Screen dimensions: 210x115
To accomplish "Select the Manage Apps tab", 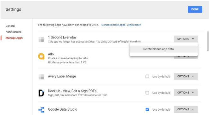I will [14, 38].
